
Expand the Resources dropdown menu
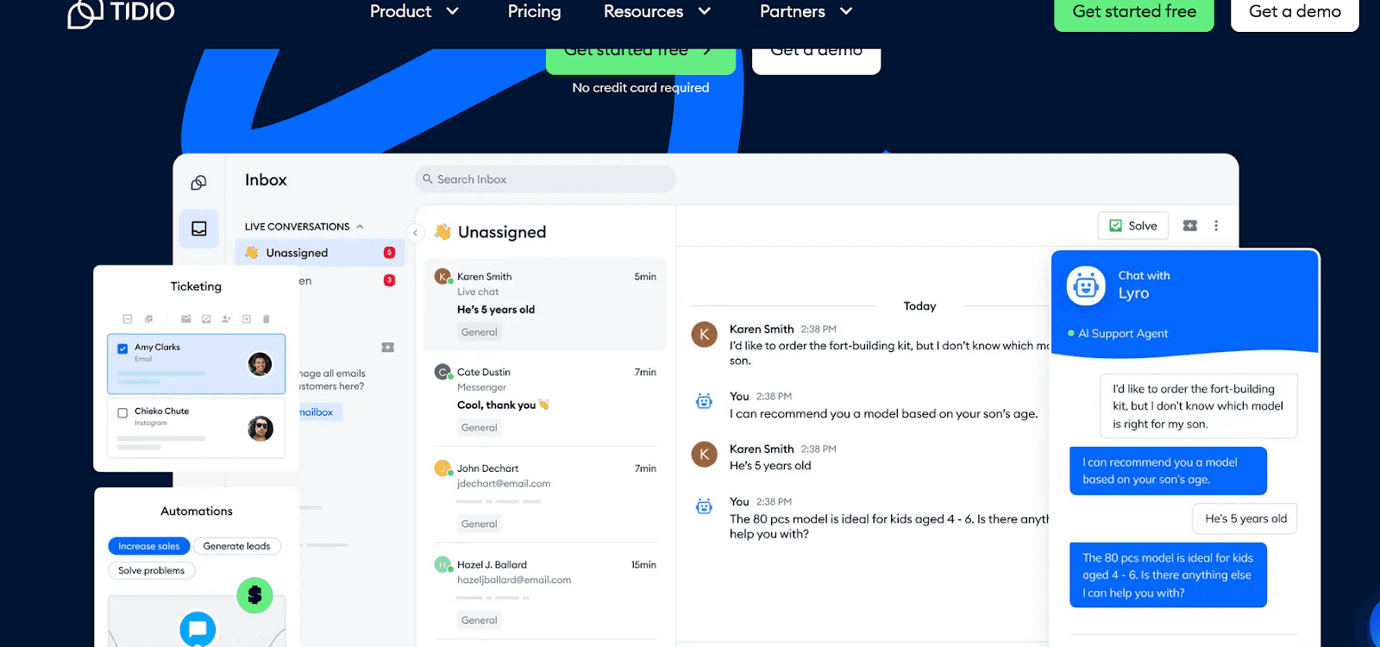click(x=657, y=11)
